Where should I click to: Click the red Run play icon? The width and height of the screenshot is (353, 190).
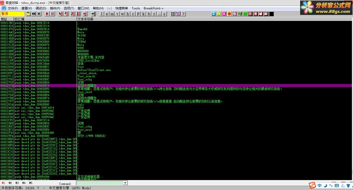pyautogui.click(x=47, y=14)
